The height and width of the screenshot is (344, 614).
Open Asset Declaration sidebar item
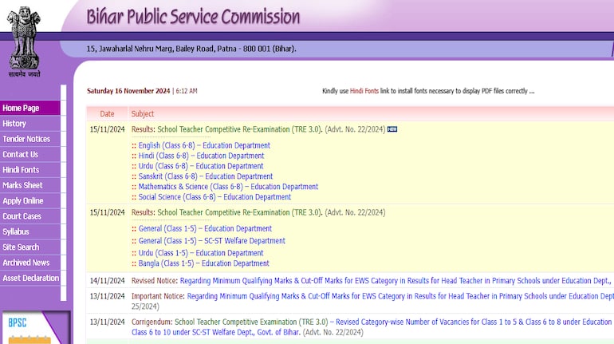click(x=30, y=279)
